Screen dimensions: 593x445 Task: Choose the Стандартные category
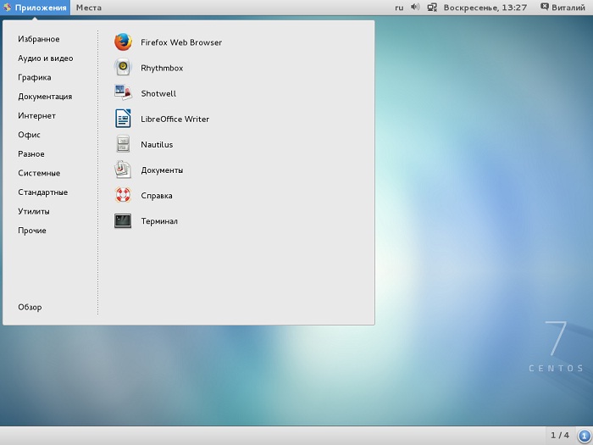[42, 192]
